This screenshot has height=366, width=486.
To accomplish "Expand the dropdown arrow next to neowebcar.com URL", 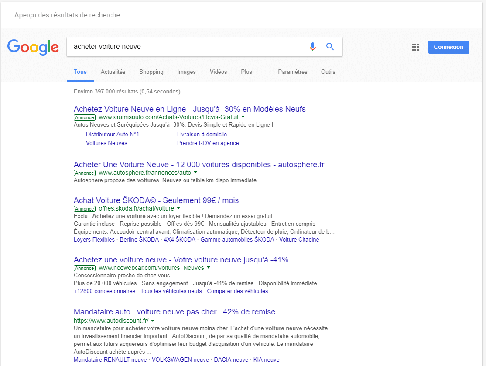I will point(209,267).
